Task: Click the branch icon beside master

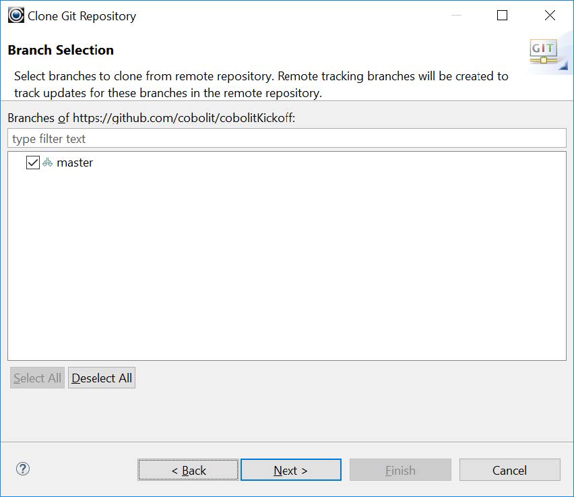Action: tap(48, 163)
